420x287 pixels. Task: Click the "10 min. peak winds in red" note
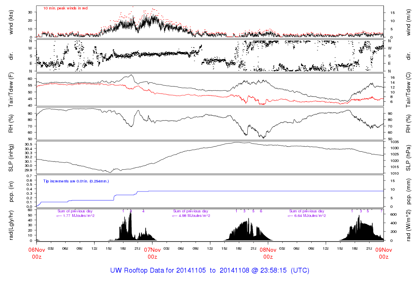click(65, 8)
